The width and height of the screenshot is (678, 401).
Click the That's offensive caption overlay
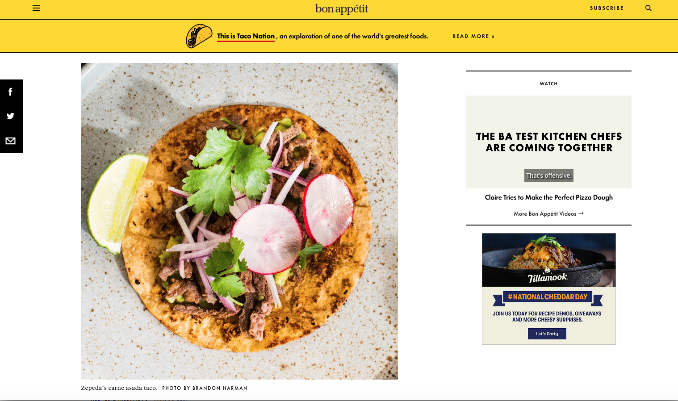549,175
